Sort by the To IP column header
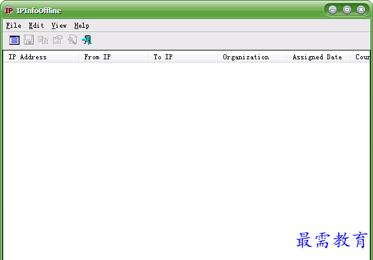 tap(182, 57)
